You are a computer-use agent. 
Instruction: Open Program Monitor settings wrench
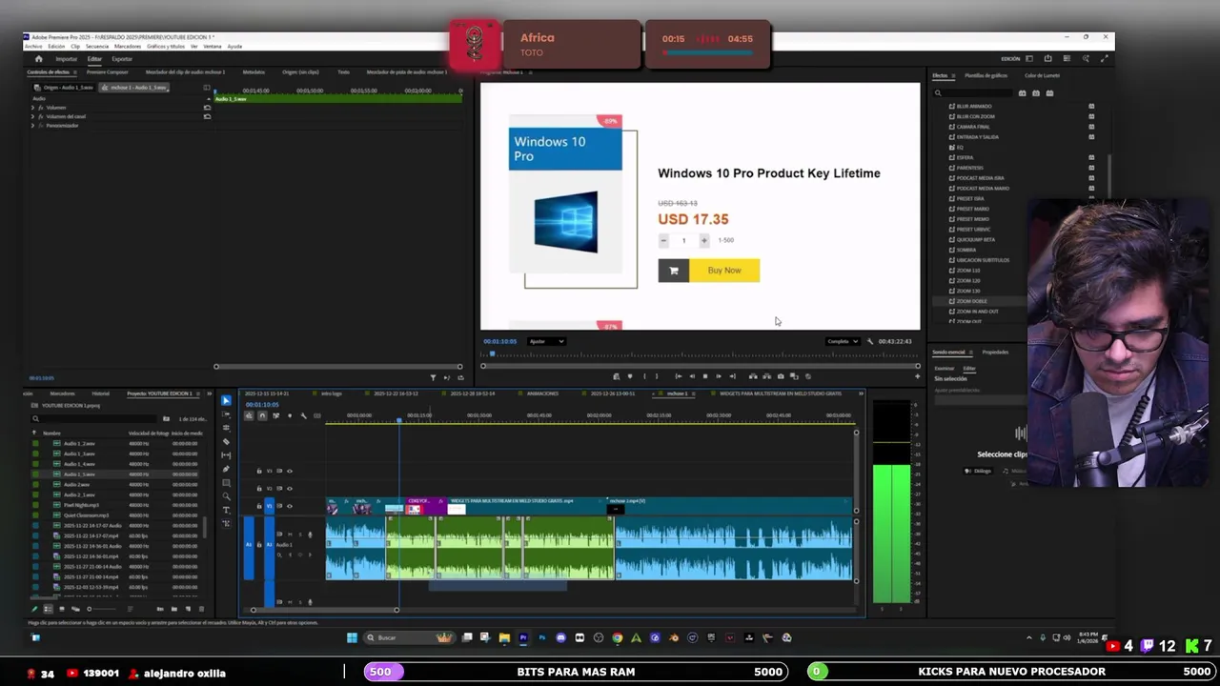point(870,341)
